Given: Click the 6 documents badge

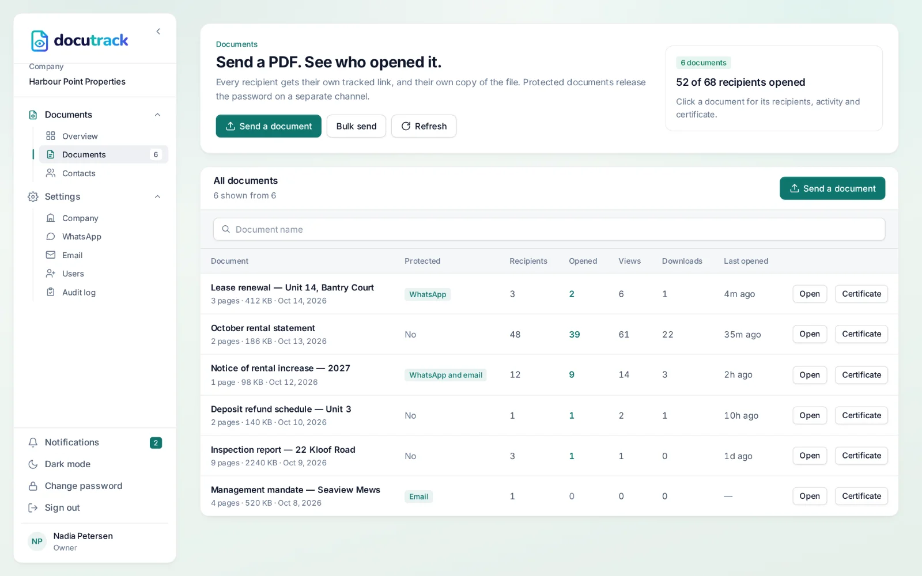Looking at the screenshot, I should [704, 63].
